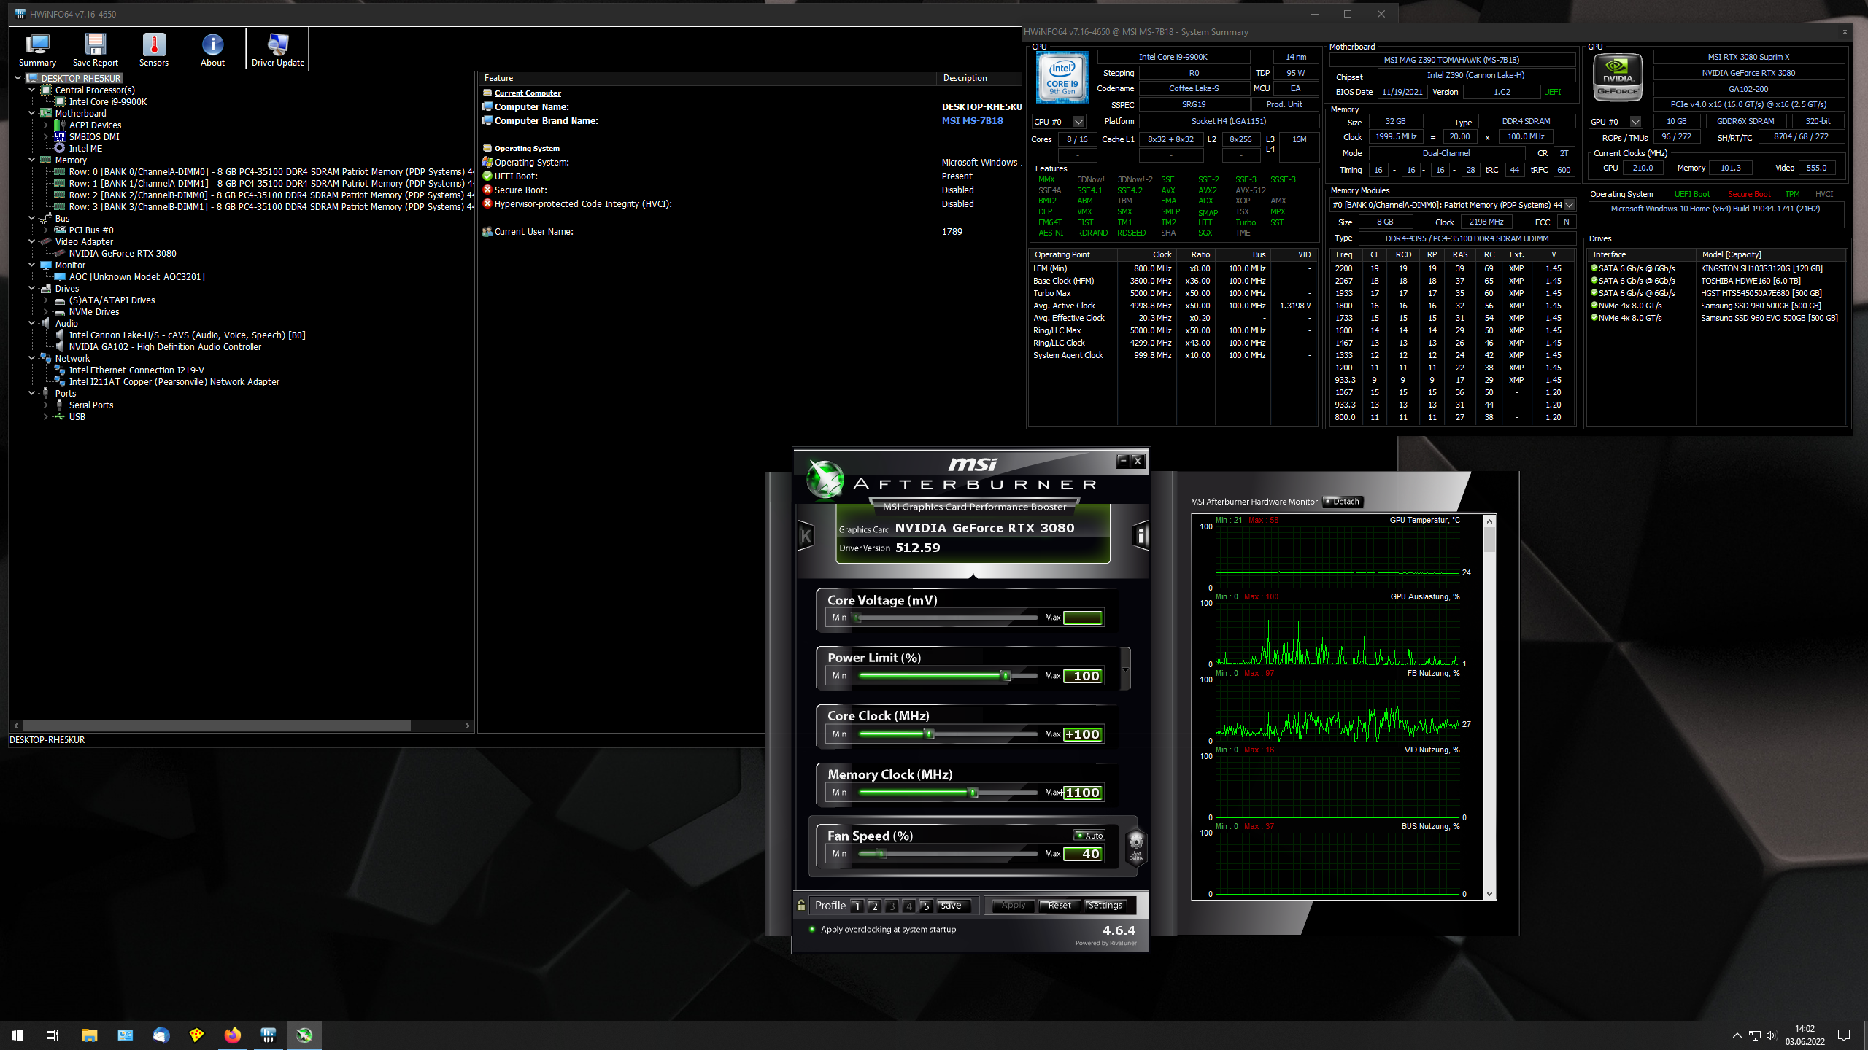Expand PCI Bus #0 node
The image size is (1868, 1050).
[45, 230]
